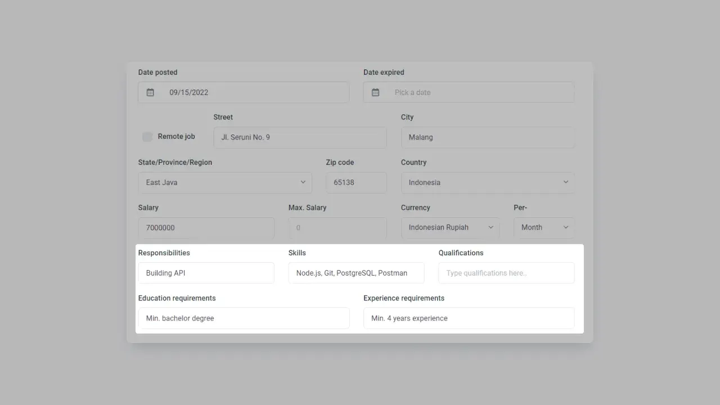Click the Responsibilities field with Building API
The width and height of the screenshot is (720, 405).
pyautogui.click(x=206, y=273)
